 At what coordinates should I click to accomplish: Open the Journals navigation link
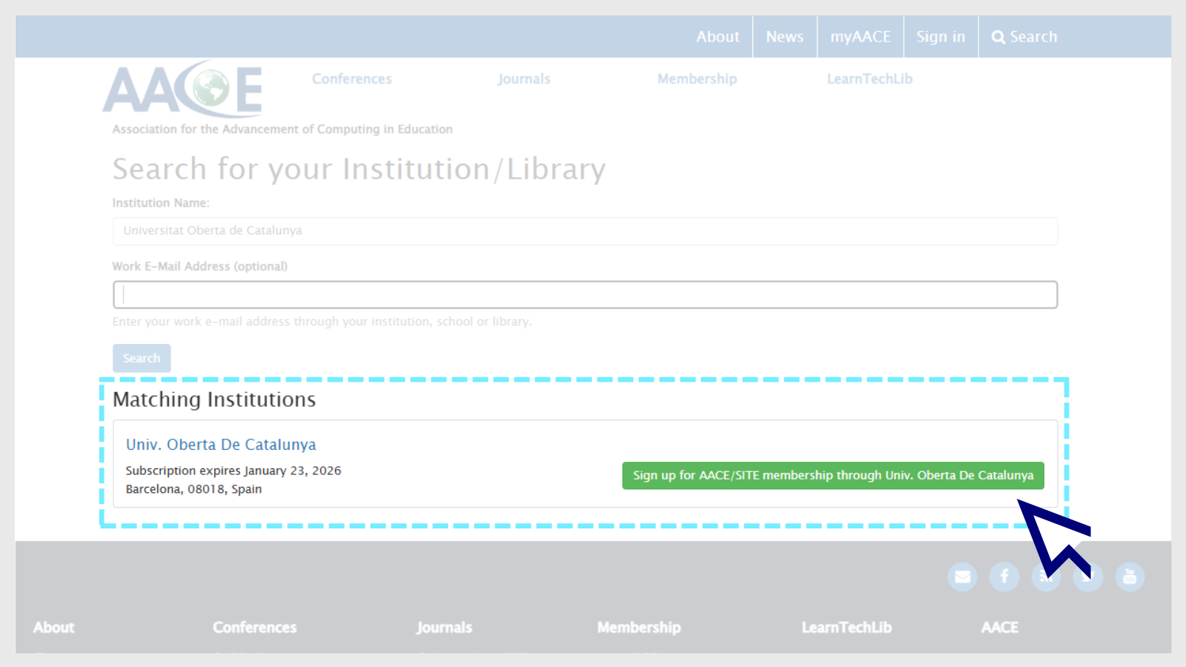[524, 79]
